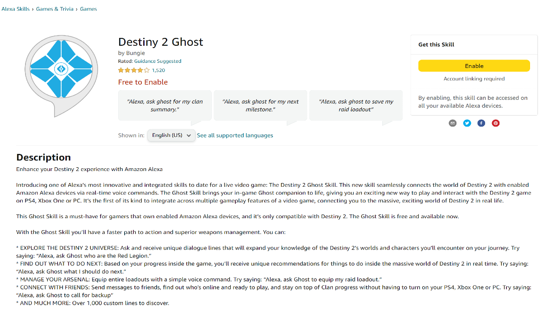556x312 pixels.
Task: Share the skill on Facebook
Action: 481,123
